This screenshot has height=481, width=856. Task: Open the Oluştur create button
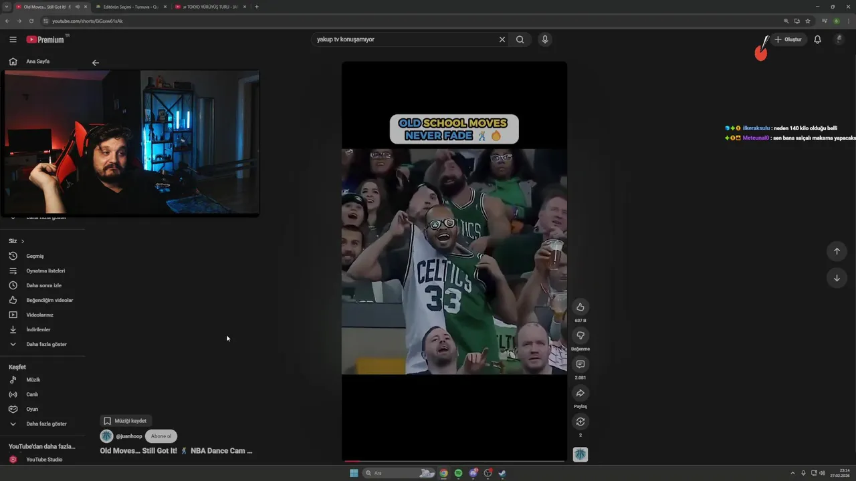788,39
